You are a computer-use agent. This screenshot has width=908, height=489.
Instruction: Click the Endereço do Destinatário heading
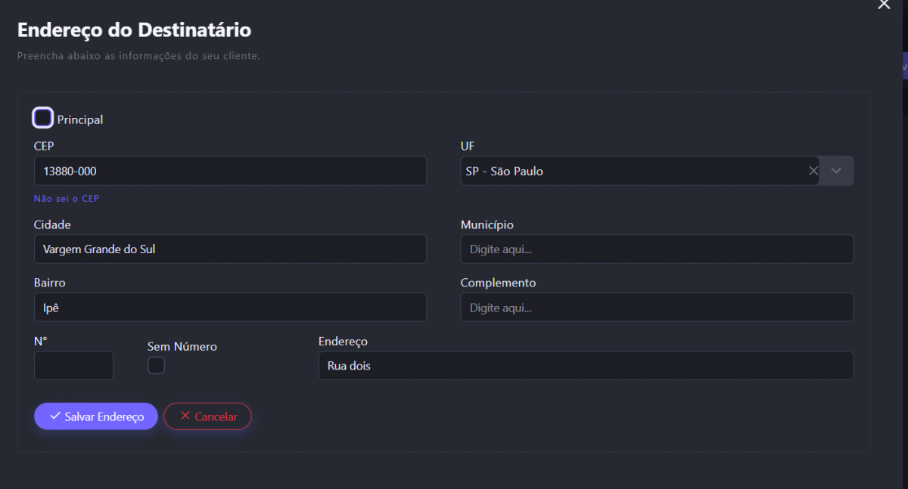(134, 30)
